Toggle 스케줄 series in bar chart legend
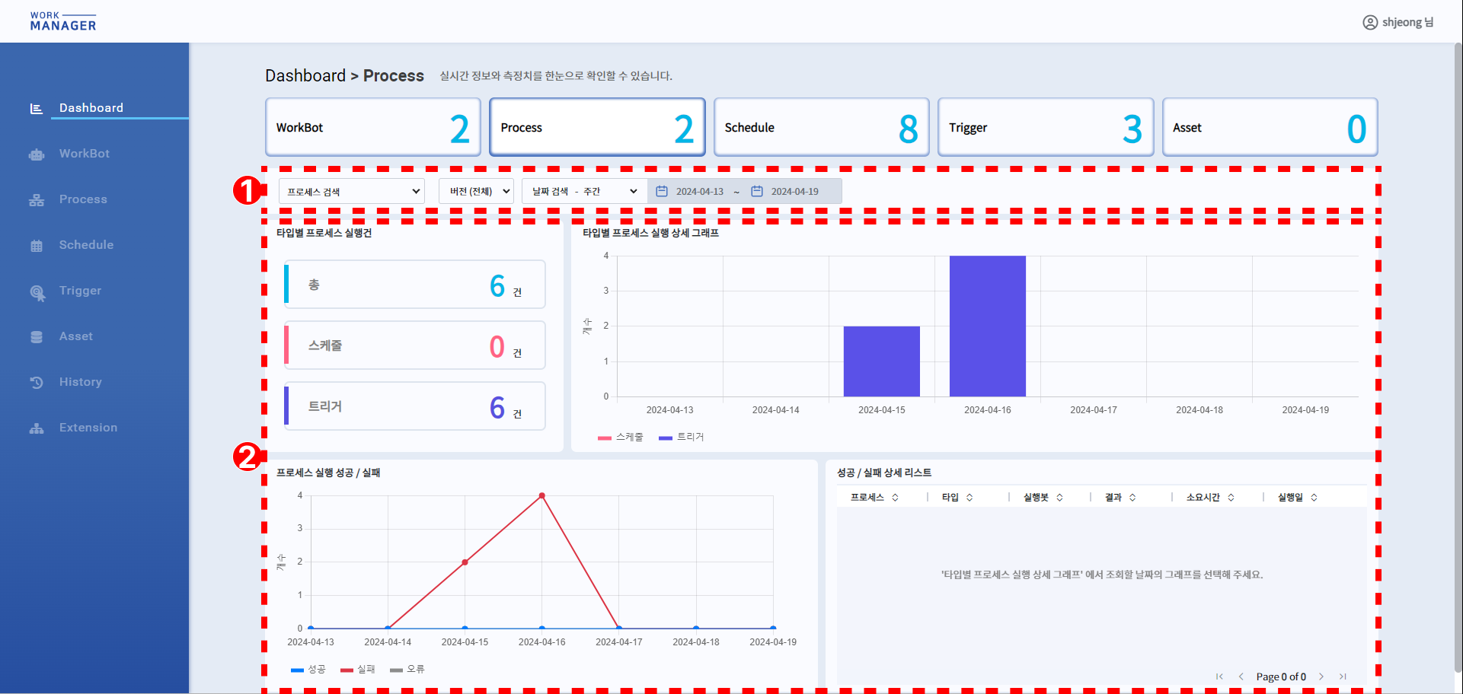This screenshot has width=1463, height=694. coord(621,437)
